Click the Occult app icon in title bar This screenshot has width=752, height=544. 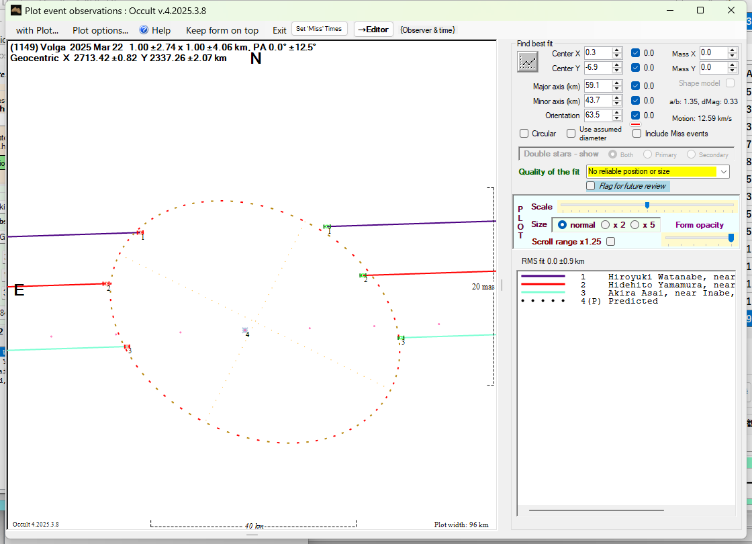pyautogui.click(x=16, y=11)
